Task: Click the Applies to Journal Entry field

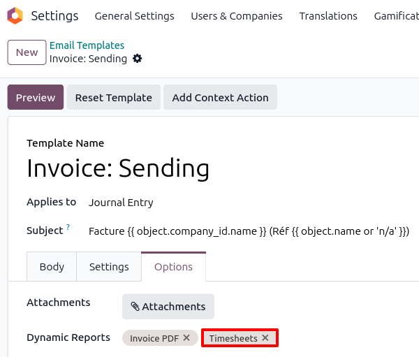Action: tap(121, 203)
